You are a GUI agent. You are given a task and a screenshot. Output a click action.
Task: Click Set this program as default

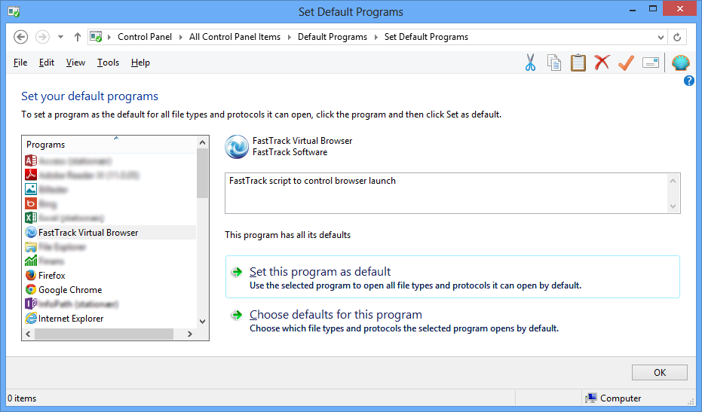tap(452, 277)
